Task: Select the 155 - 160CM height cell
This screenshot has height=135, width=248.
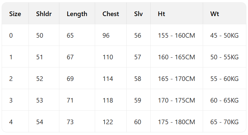Action: [176, 35]
